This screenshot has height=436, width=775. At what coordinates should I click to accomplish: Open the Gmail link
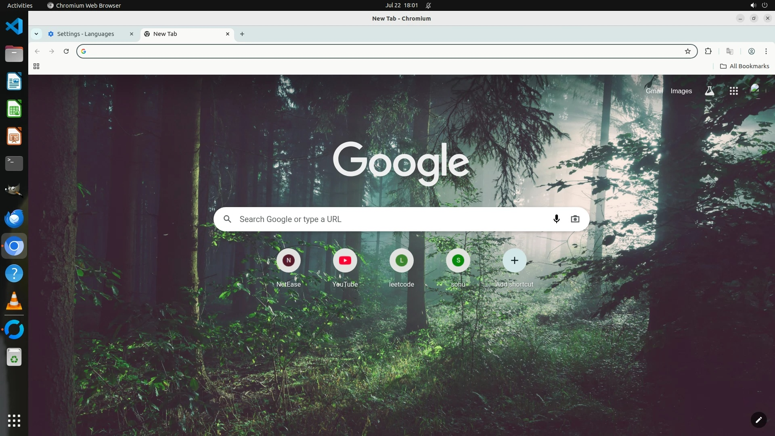(x=654, y=91)
